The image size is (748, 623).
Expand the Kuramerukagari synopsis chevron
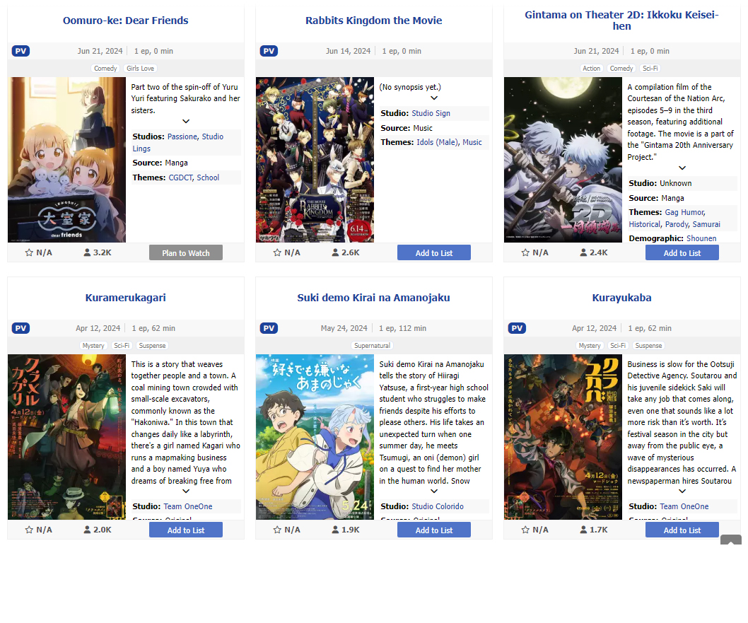click(x=186, y=491)
